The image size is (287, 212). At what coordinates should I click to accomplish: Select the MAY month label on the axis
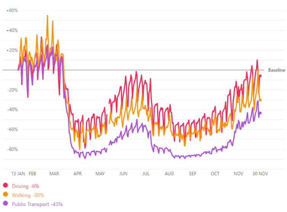pos(100,173)
